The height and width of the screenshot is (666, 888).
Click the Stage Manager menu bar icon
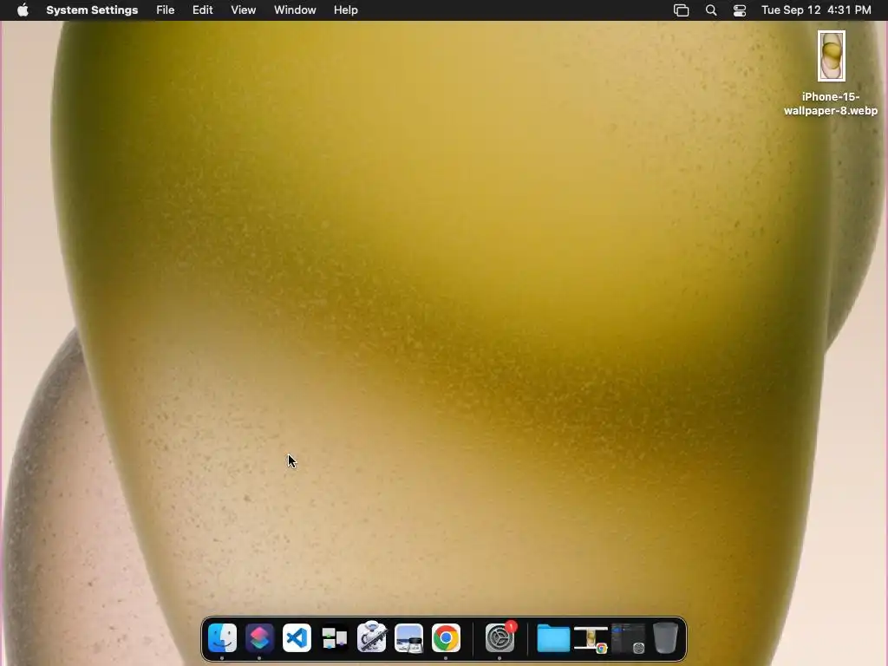[x=682, y=10]
